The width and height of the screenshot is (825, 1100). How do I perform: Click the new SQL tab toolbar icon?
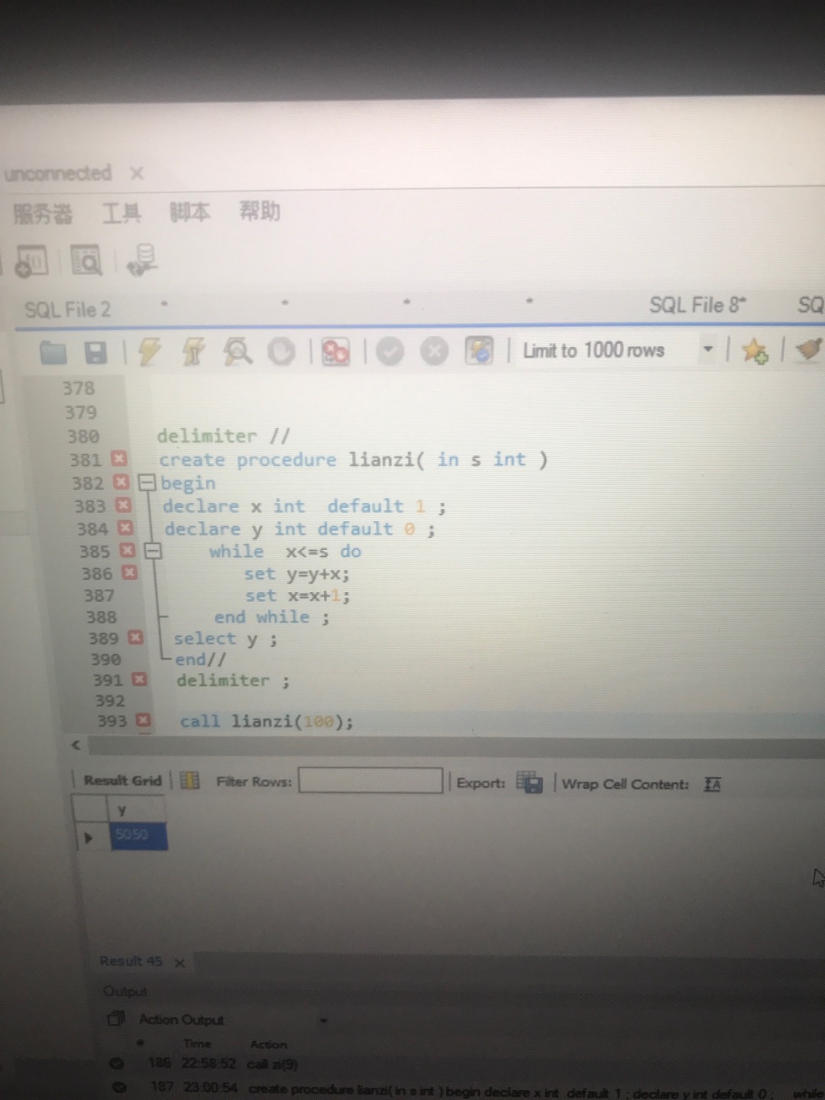(31, 261)
